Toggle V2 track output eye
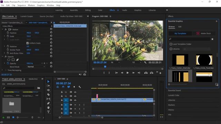Viewport: 221px width, 124px height. point(75,96)
